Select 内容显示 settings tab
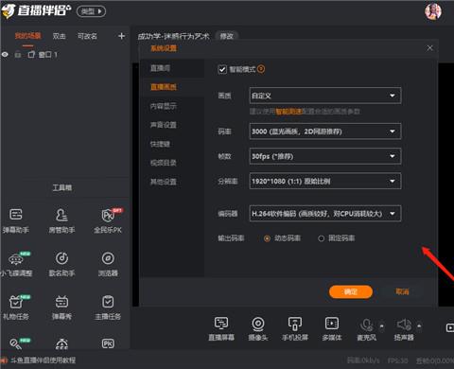The height and width of the screenshot is (369, 454). click(x=172, y=106)
